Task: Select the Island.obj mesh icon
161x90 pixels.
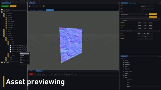Action: pyautogui.click(x=6, y=18)
